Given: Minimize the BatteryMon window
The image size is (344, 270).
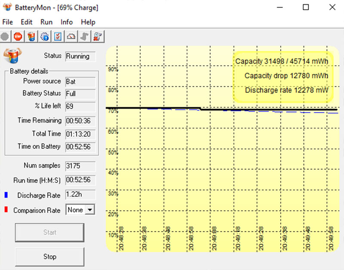Looking at the screenshot, I should coord(280,7).
